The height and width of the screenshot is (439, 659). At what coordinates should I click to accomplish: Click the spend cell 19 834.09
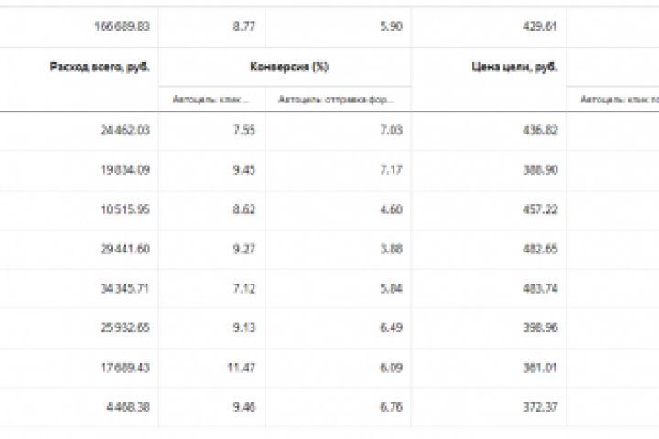[124, 170]
